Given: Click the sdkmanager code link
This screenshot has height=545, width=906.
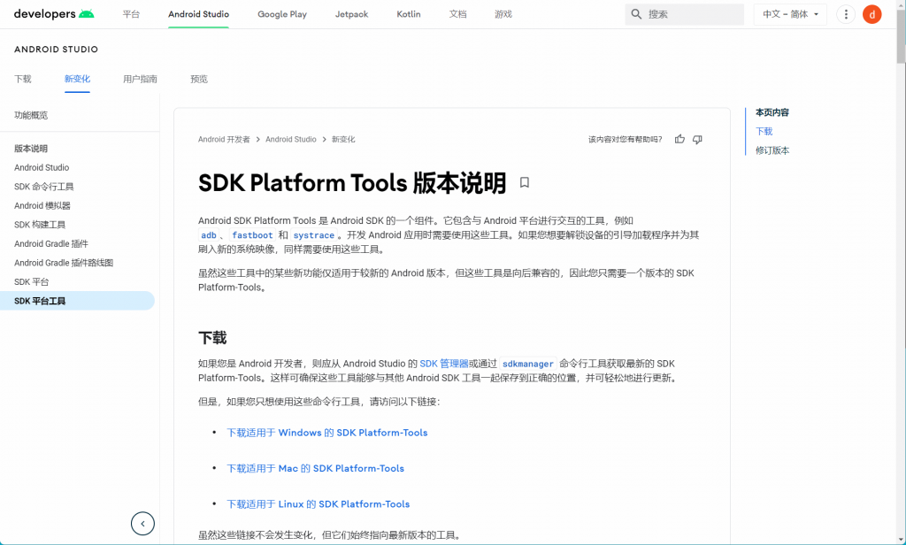Looking at the screenshot, I should pyautogui.click(x=527, y=365).
